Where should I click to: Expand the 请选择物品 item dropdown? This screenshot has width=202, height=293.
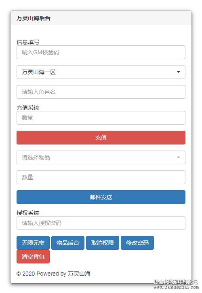pyautogui.click(x=101, y=157)
